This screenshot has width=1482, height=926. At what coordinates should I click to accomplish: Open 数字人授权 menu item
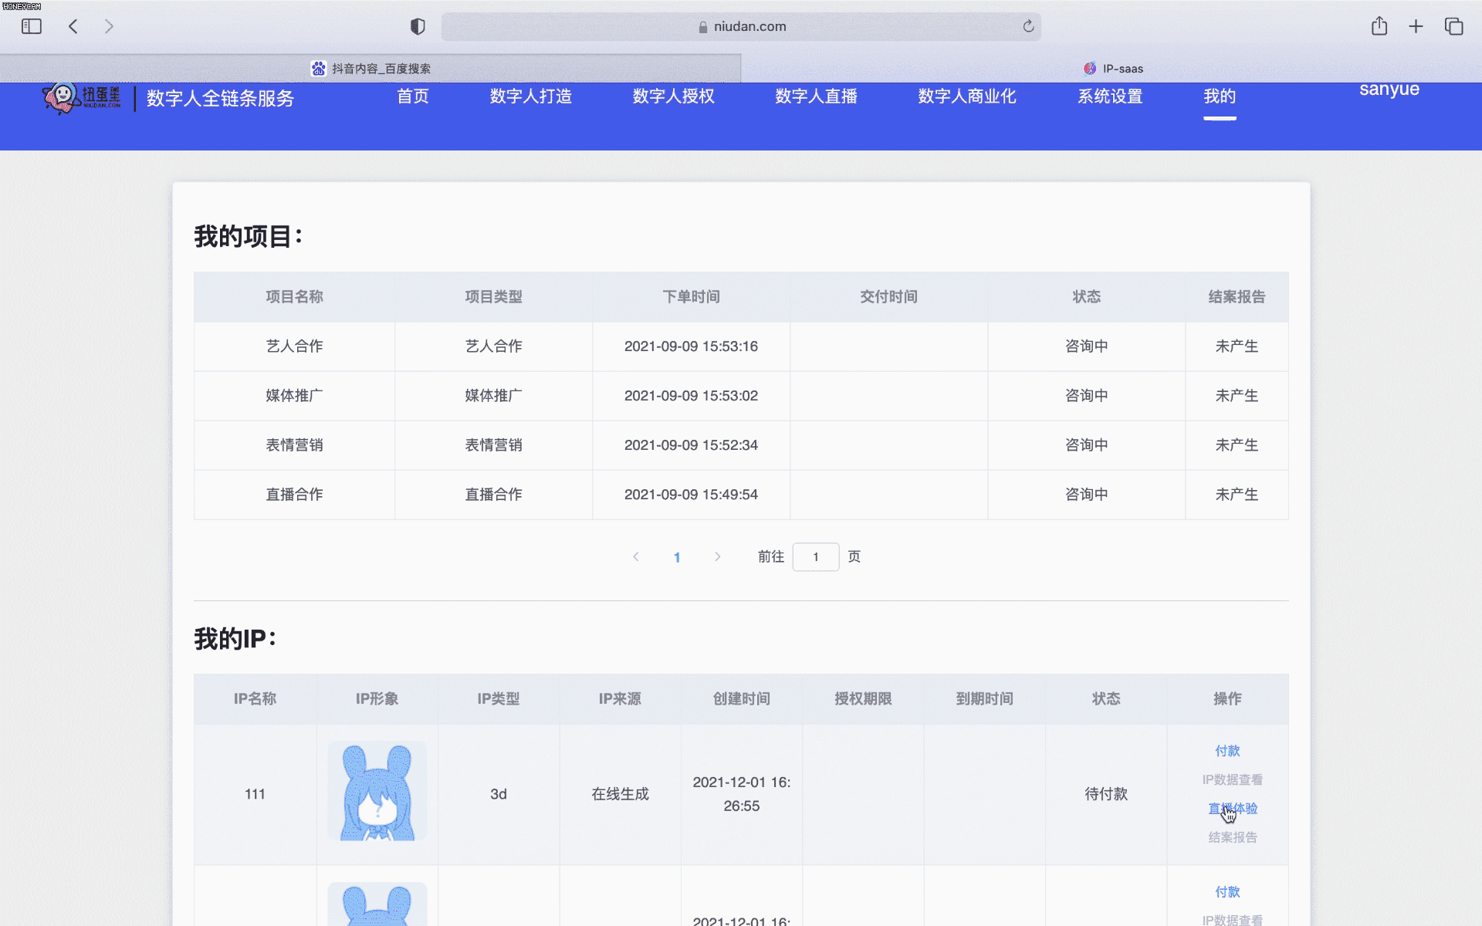674,96
